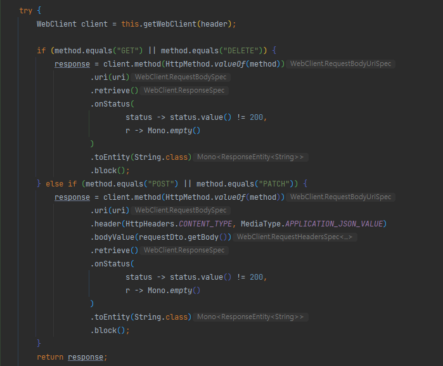The image size is (443, 366).
Task: Click Mono<ResponseEntity<String>> hint in POST/PATCH branch
Action: tap(250, 317)
